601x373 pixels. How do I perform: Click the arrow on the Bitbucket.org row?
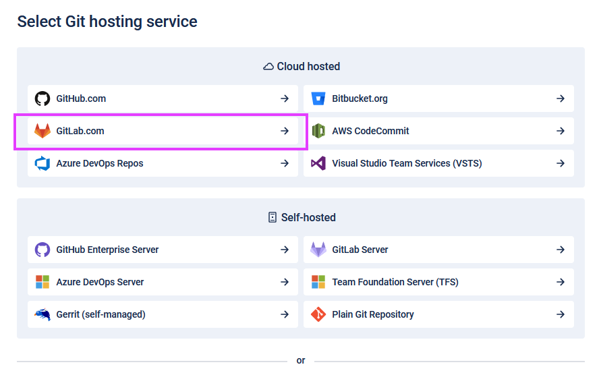pyautogui.click(x=561, y=98)
